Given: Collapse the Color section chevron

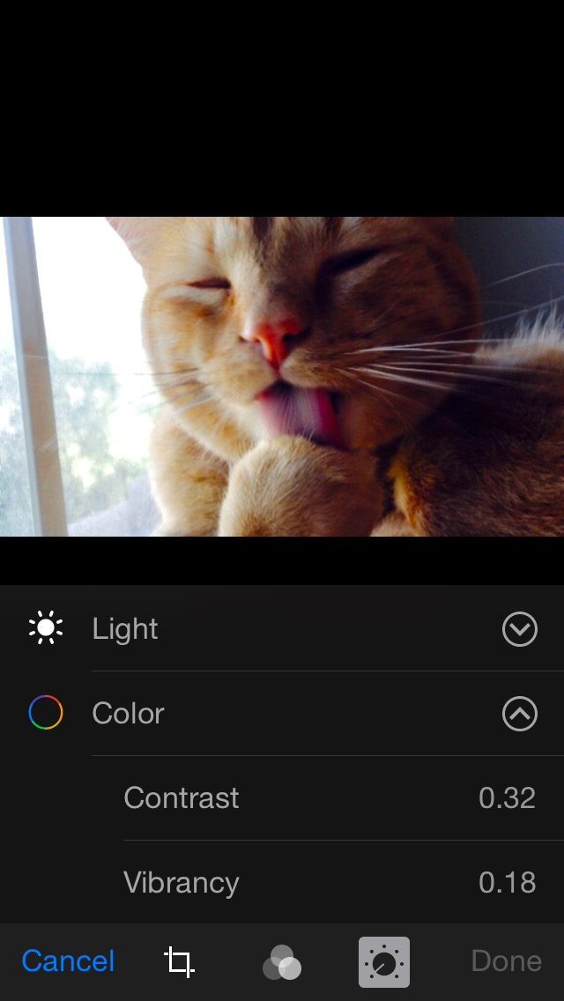Looking at the screenshot, I should [x=520, y=713].
